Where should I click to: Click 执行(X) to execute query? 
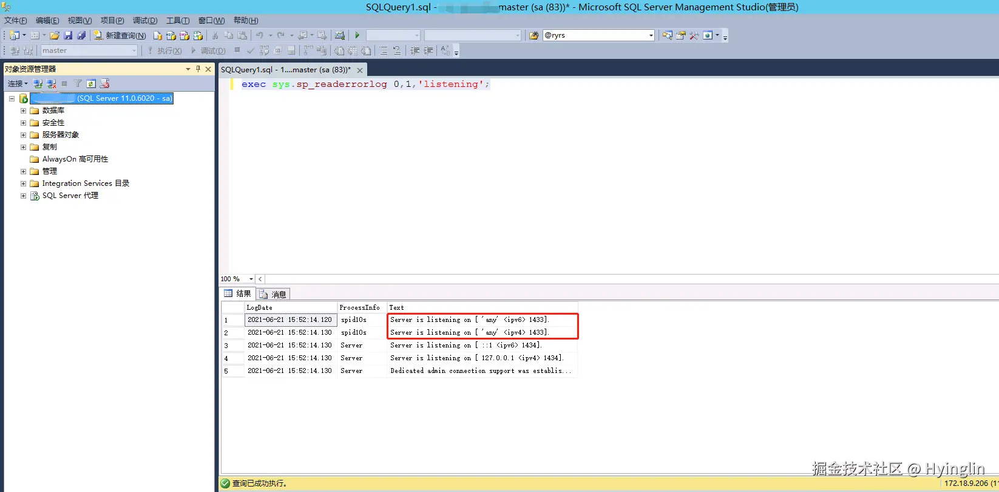[x=164, y=50]
